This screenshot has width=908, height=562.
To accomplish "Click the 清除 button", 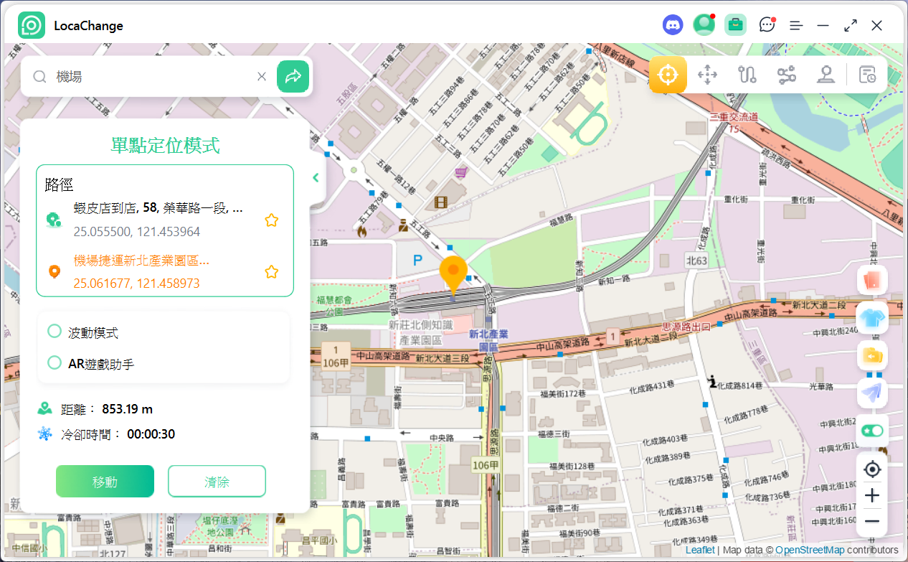I will pos(217,481).
